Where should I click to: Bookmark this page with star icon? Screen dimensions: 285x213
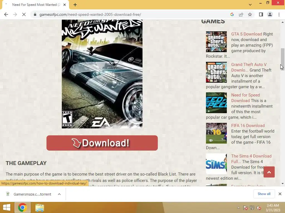pyautogui.click(x=250, y=14)
